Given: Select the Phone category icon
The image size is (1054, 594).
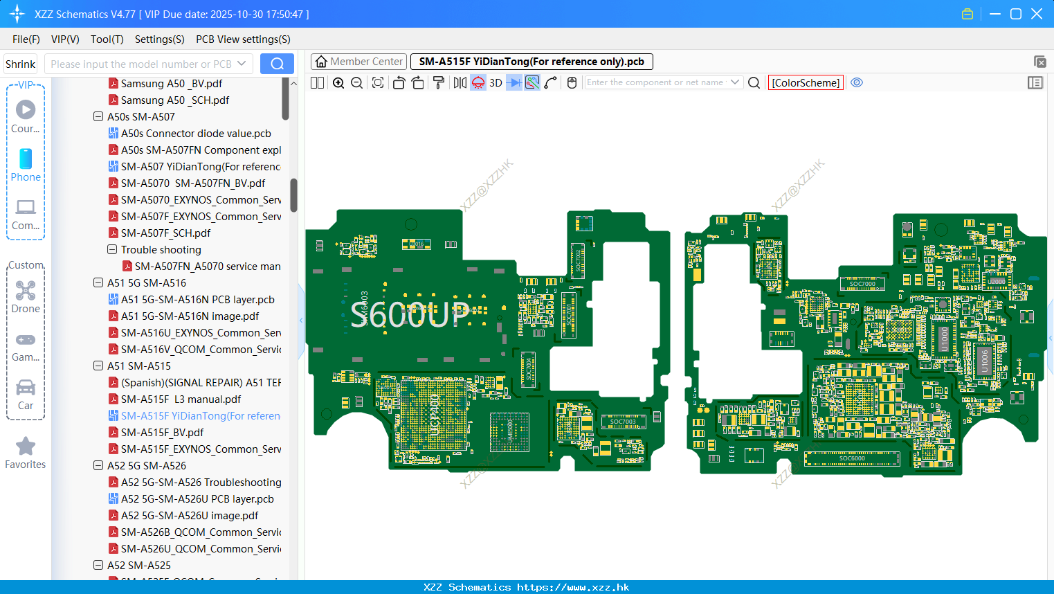Looking at the screenshot, I should tap(26, 165).
